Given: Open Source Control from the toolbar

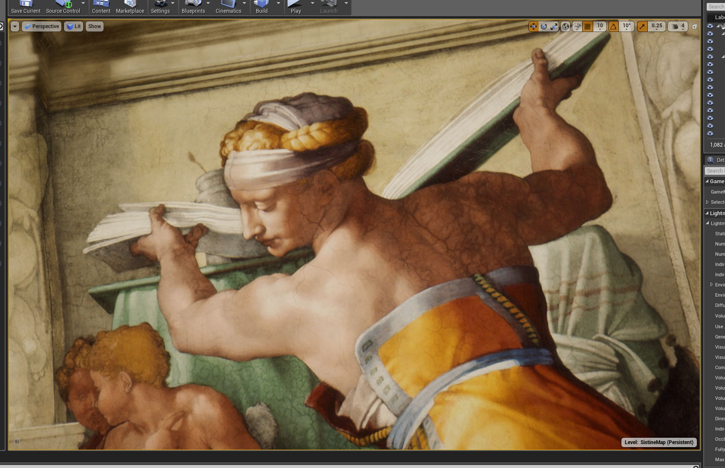Looking at the screenshot, I should click(x=63, y=7).
